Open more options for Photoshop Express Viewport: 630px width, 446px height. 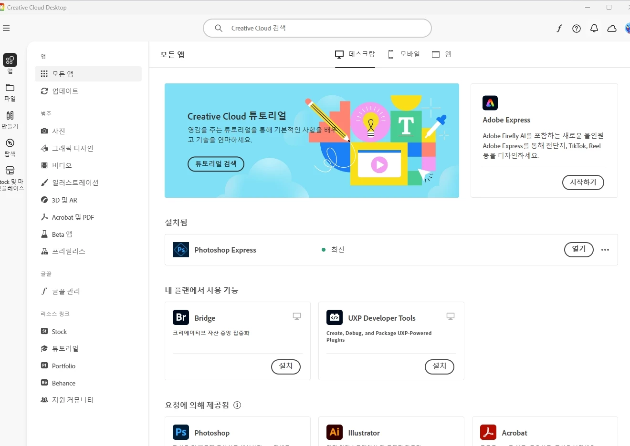605,250
